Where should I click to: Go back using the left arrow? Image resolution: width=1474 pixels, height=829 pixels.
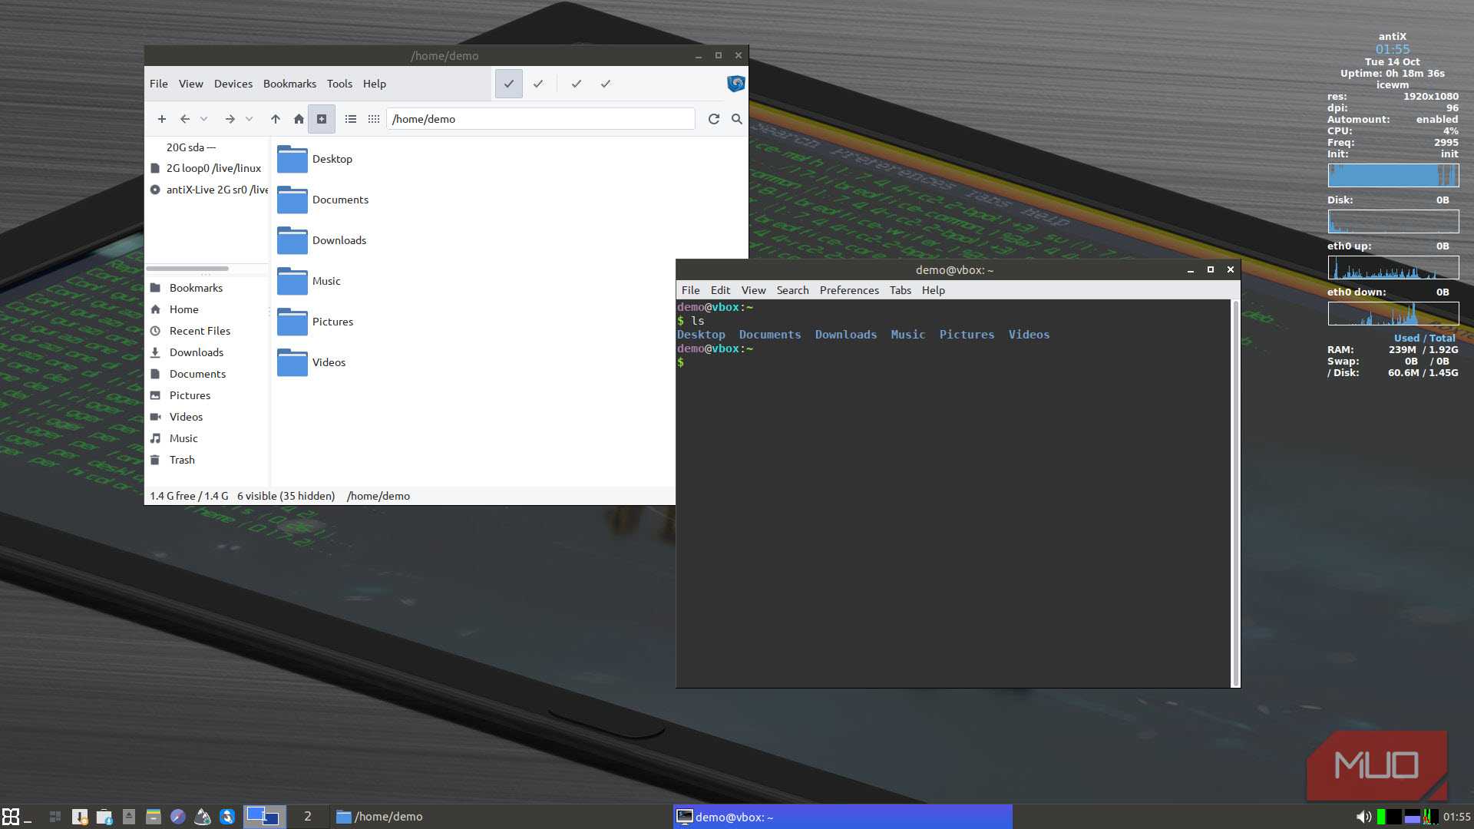[x=184, y=119]
